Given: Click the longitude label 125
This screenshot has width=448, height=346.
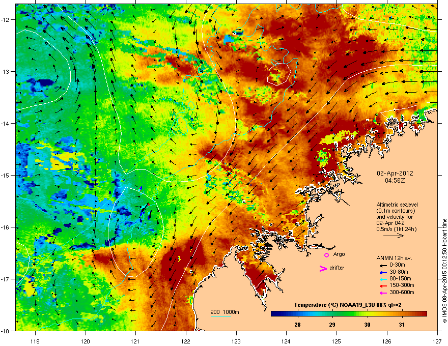Looking at the screenshot, I should click(337, 341).
